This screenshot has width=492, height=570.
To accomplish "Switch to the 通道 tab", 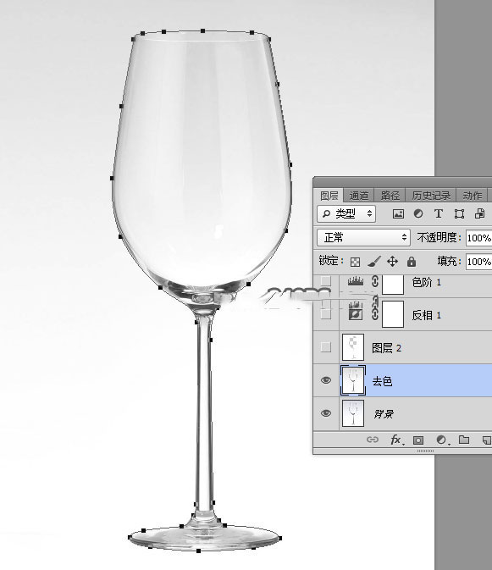I will tap(359, 196).
